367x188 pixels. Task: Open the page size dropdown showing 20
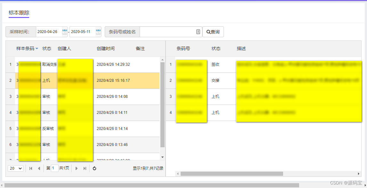coord(15,168)
